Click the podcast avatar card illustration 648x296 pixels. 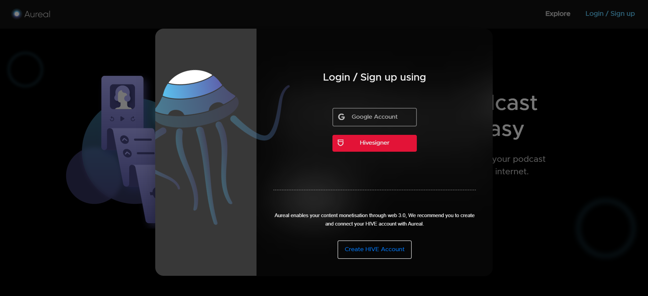point(123,97)
